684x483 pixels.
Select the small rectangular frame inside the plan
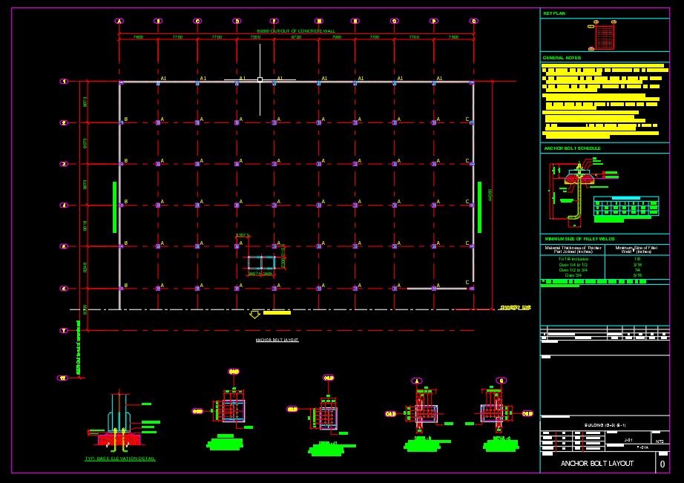click(261, 262)
